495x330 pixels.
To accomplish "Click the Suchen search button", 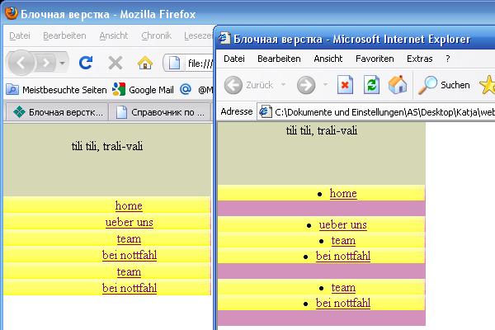I will [444, 85].
